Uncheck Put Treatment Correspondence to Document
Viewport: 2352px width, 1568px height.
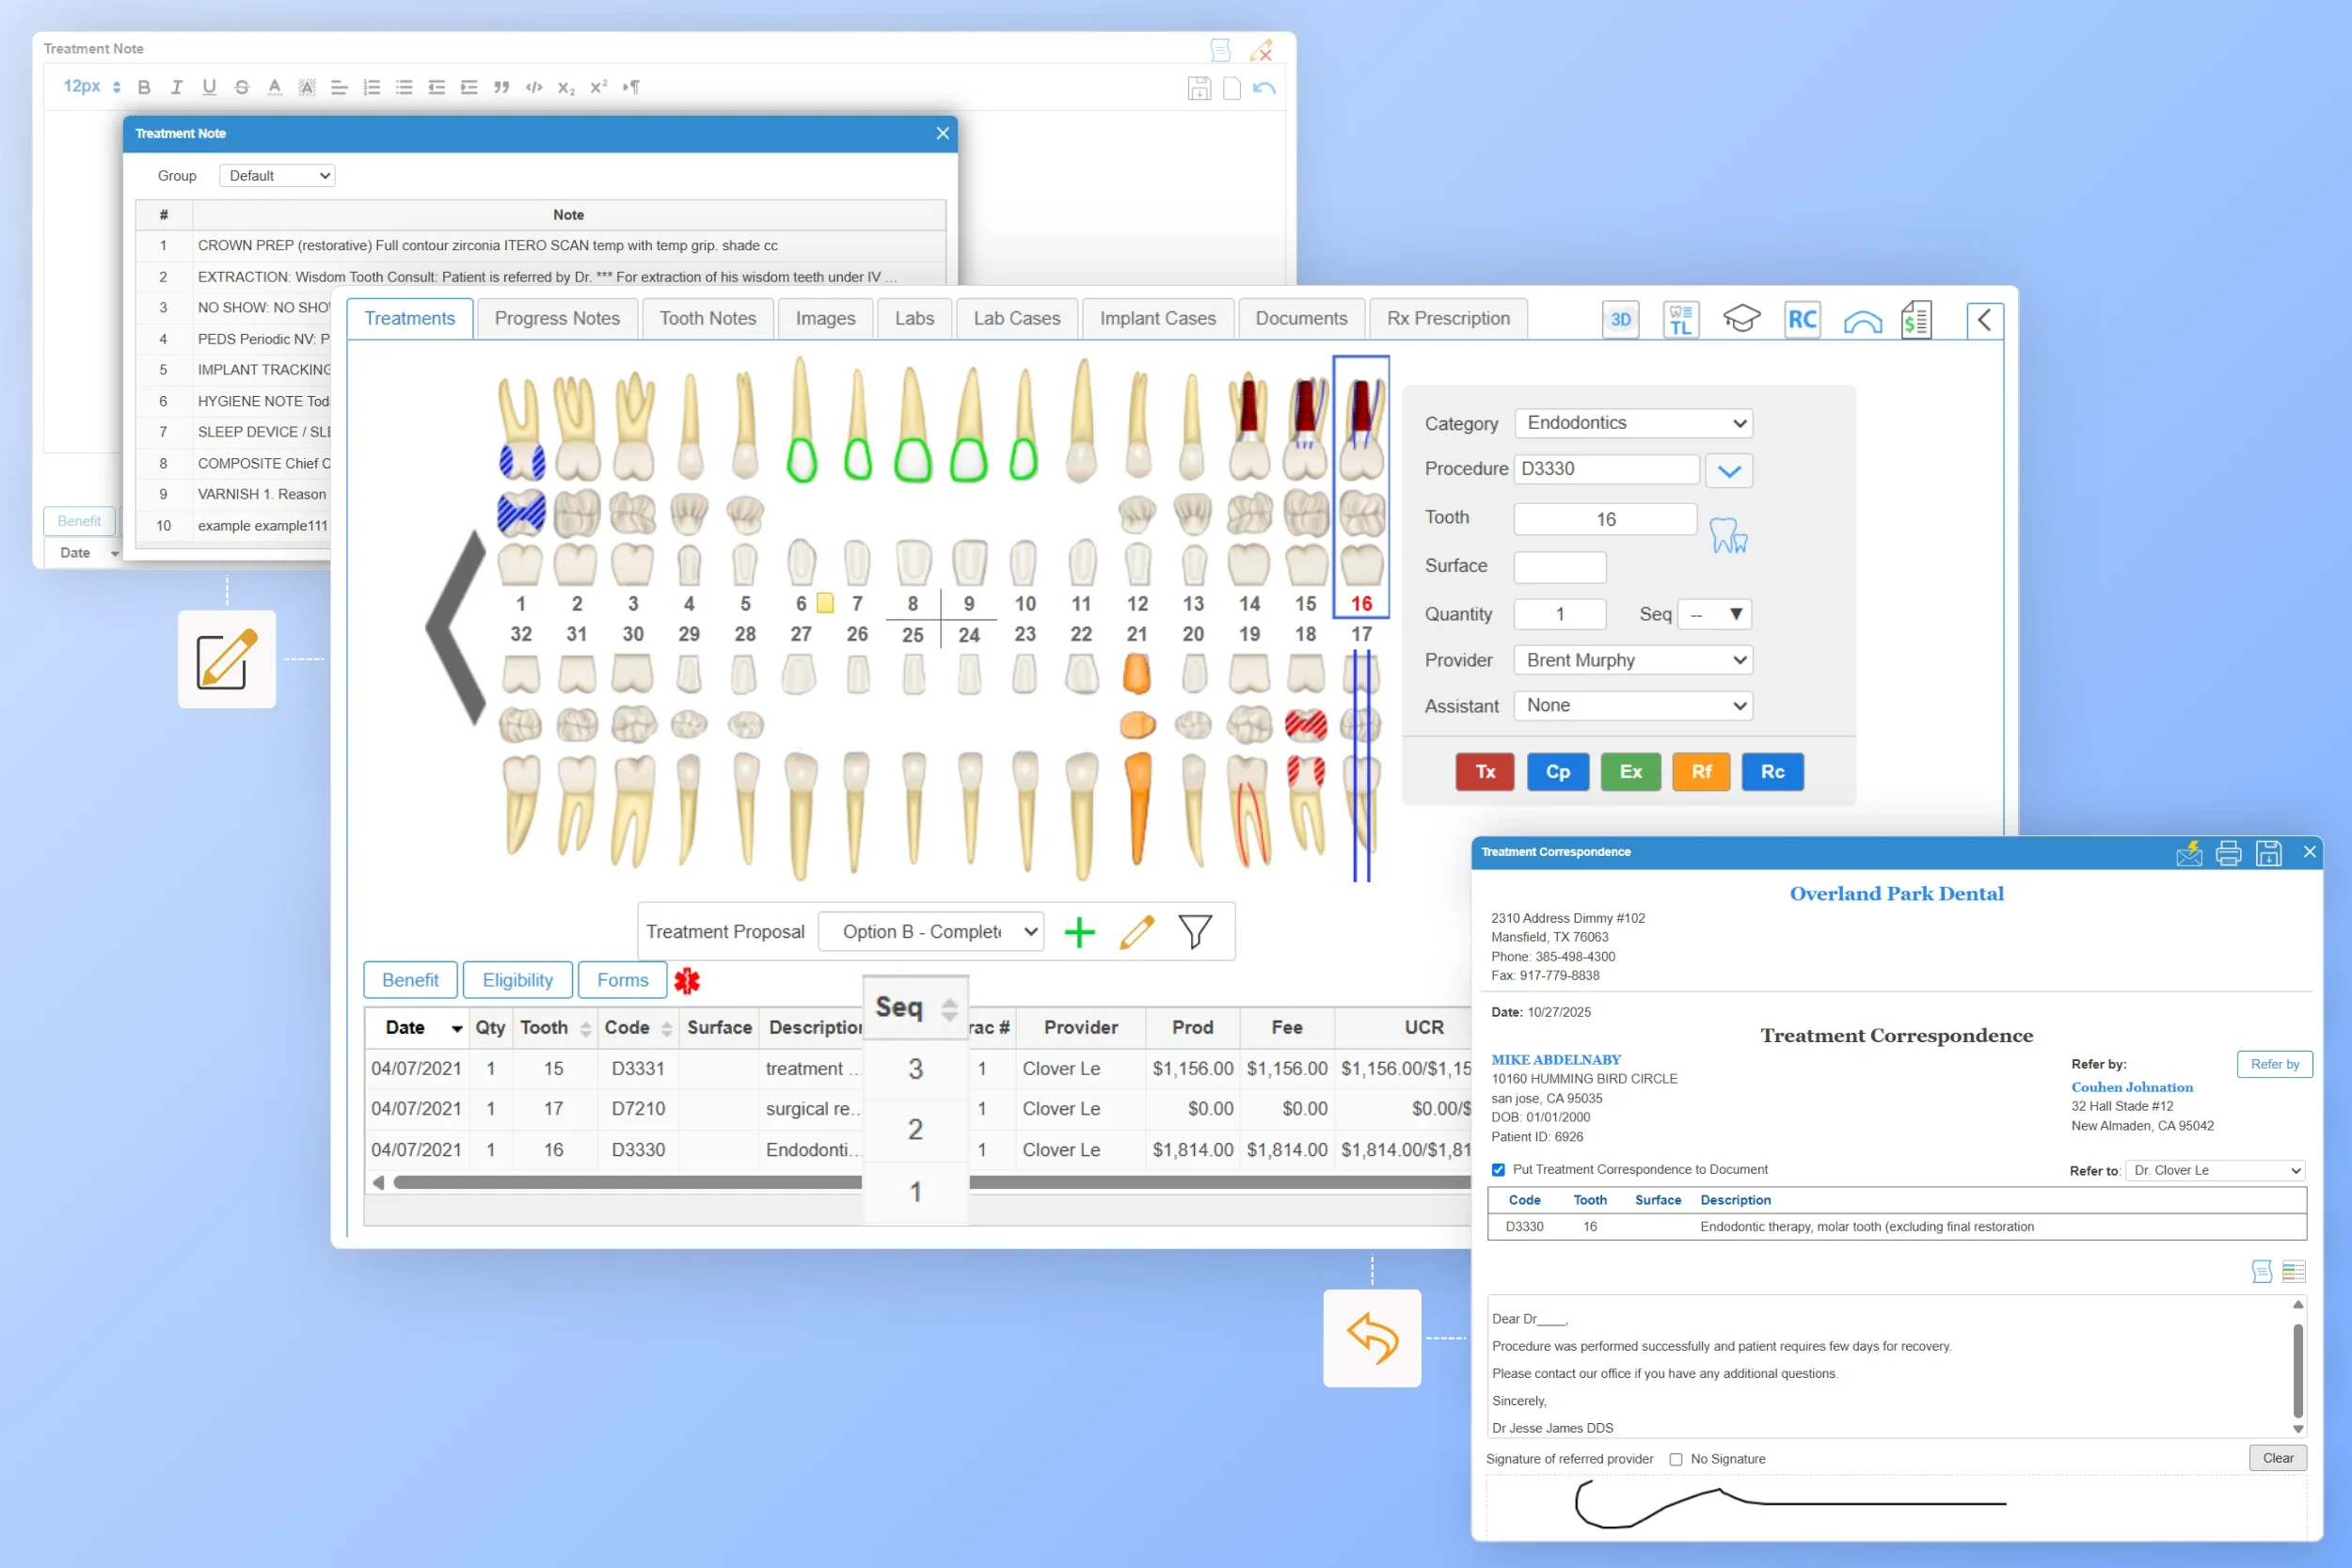point(1498,1170)
